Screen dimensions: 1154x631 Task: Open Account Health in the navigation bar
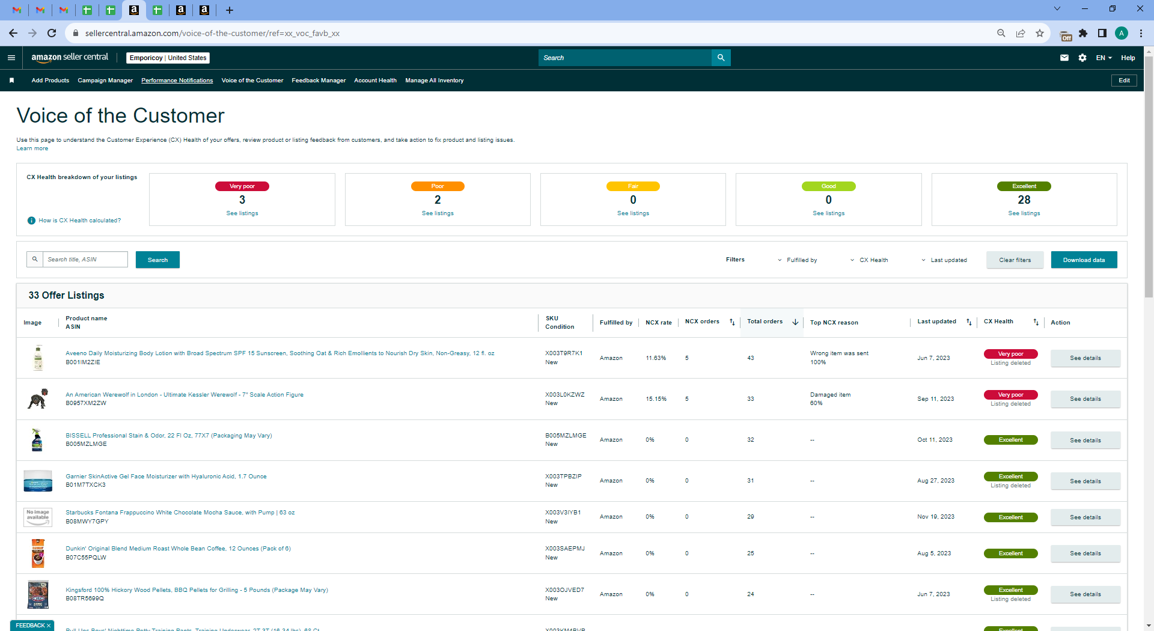[376, 81]
